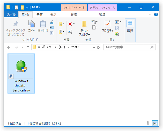Select Windows Update - ServiceTray shortcut
This screenshot has width=163, height=131.
(x=21, y=73)
